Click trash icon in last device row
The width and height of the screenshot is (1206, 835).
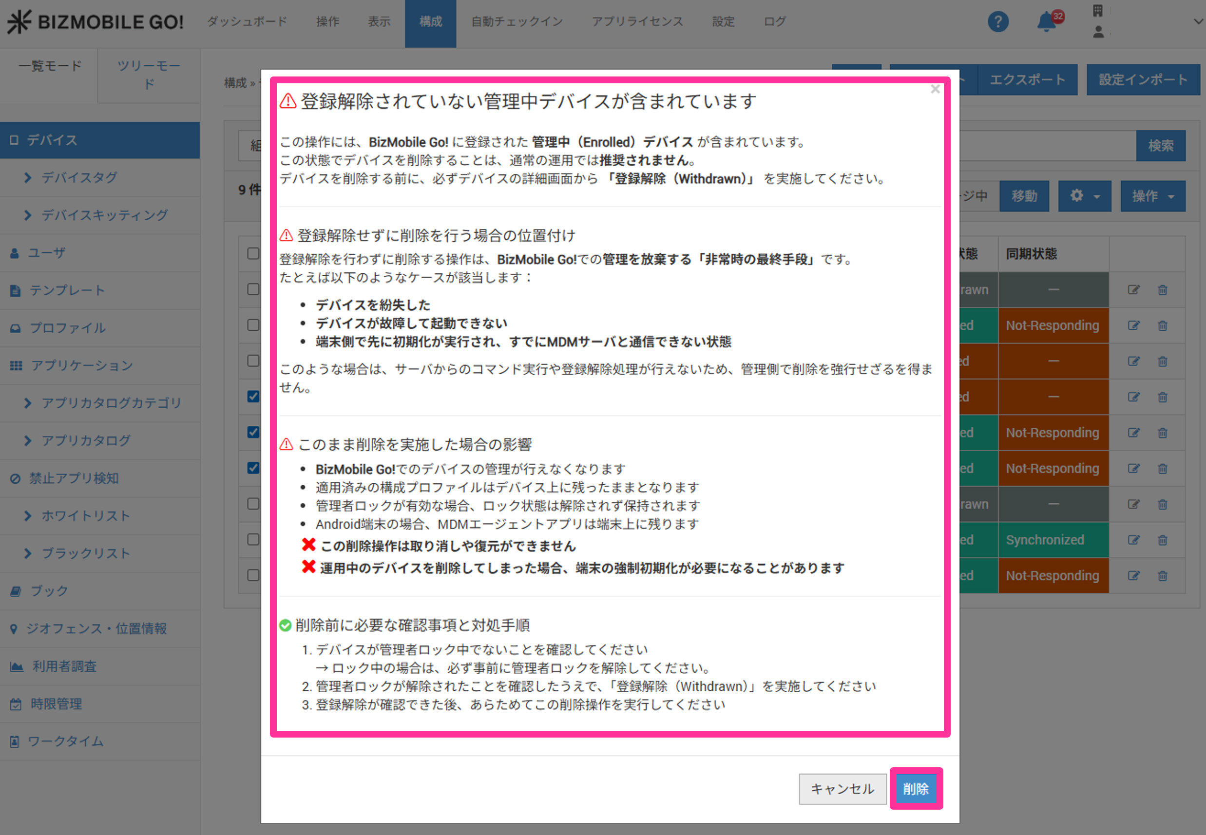pos(1163,575)
